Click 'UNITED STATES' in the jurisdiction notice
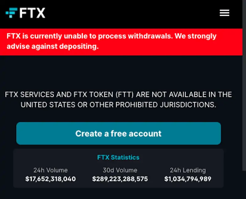This screenshot has height=199, width=246. point(50,105)
